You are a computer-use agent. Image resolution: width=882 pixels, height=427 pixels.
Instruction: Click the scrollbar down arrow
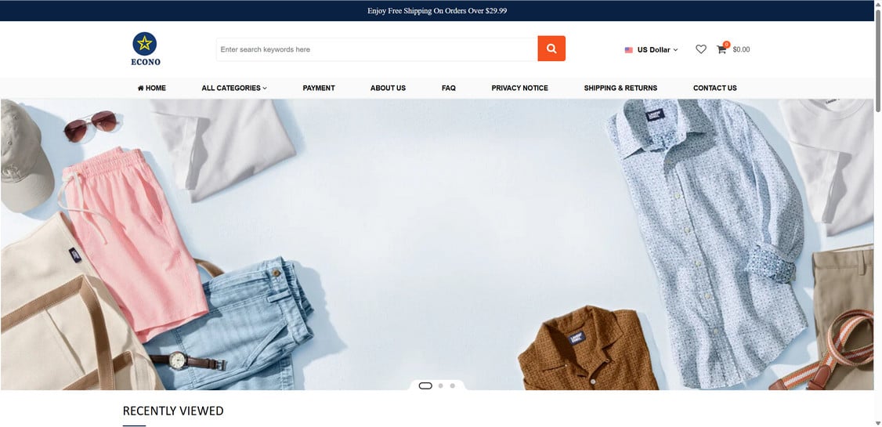(x=878, y=422)
